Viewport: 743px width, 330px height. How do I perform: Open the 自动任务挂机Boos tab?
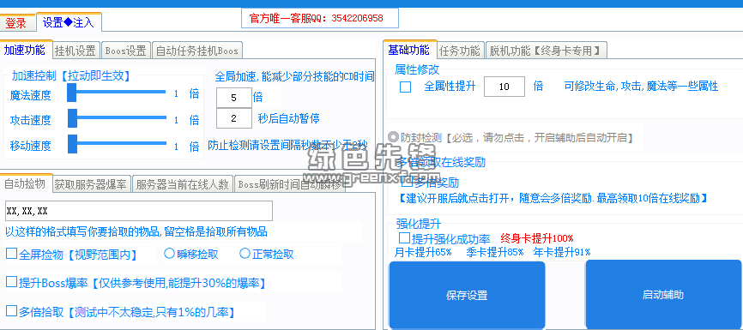pos(196,51)
